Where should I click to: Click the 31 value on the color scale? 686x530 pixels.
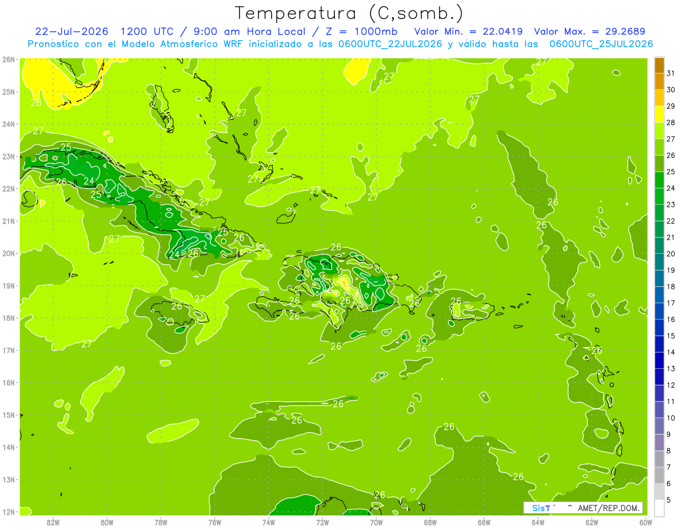click(x=670, y=73)
